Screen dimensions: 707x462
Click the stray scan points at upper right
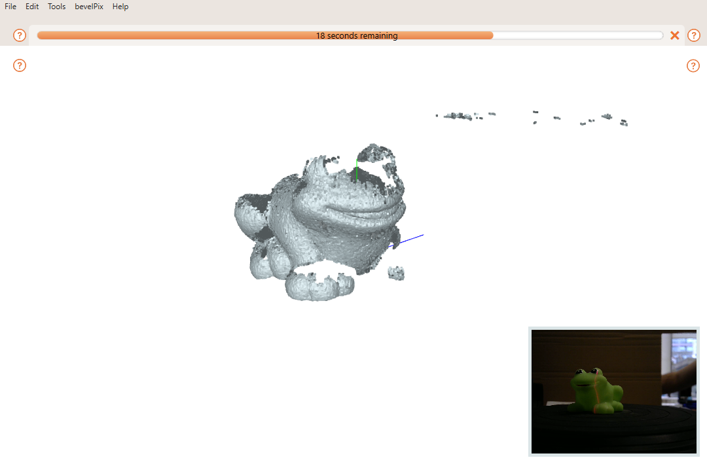point(462,116)
